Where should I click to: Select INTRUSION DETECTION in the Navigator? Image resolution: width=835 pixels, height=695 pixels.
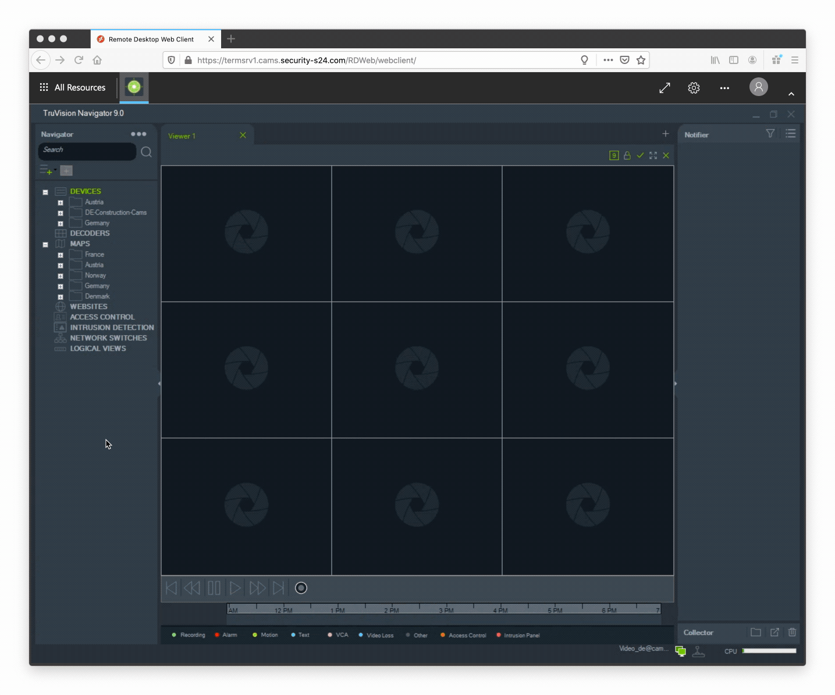112,328
